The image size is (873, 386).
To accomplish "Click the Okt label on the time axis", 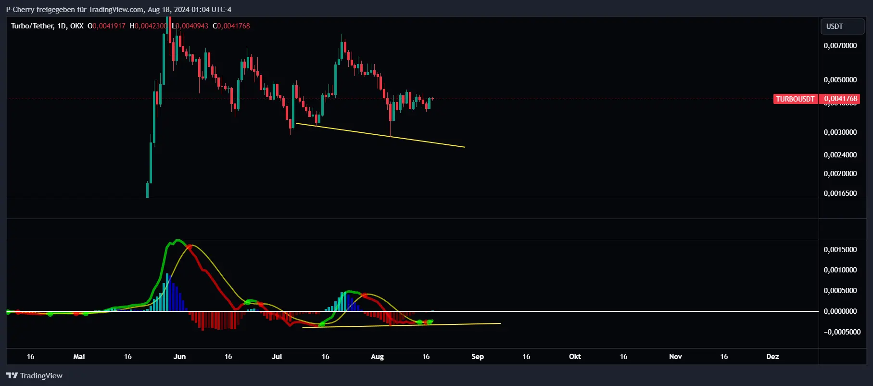I will click(x=575, y=357).
